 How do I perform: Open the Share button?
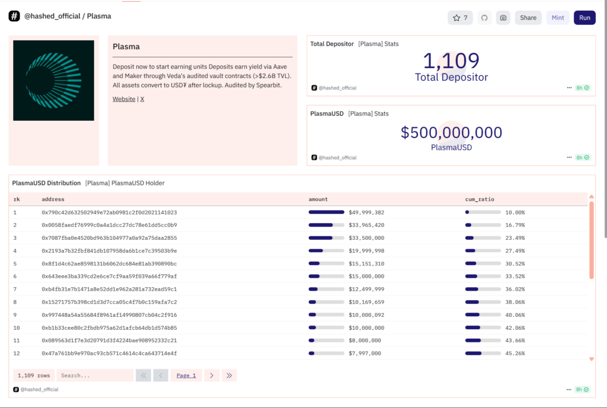[528, 18]
